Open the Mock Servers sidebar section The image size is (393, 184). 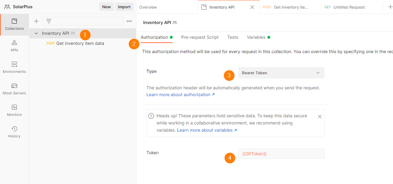14,89
